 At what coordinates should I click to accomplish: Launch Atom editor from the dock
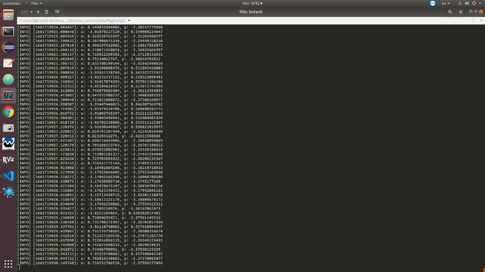[9, 79]
